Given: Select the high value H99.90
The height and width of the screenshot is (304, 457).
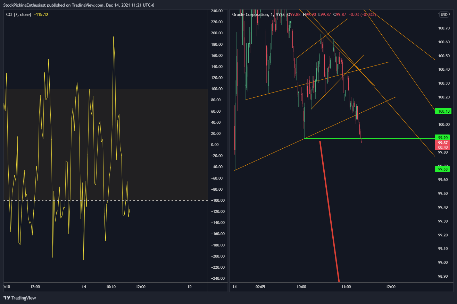Looking at the screenshot, I should click(x=309, y=15).
